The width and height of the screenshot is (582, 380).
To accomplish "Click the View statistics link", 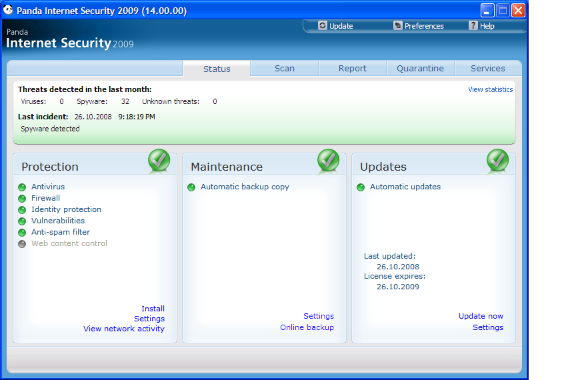I will [x=490, y=89].
